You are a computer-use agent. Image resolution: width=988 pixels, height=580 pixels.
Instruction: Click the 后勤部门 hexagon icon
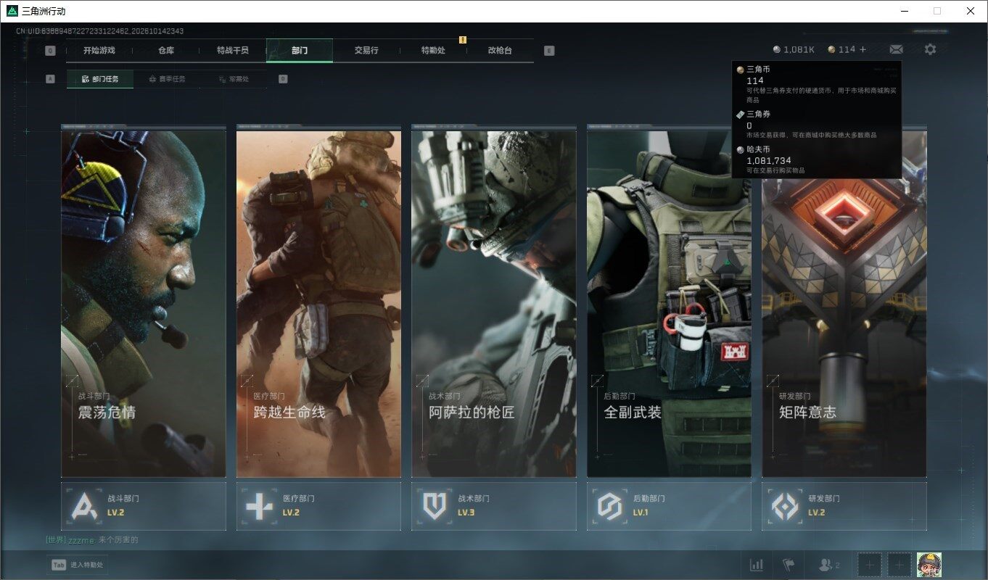609,505
